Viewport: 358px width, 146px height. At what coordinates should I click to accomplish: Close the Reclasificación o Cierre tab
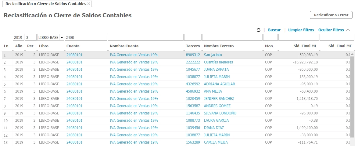[x=89, y=4]
